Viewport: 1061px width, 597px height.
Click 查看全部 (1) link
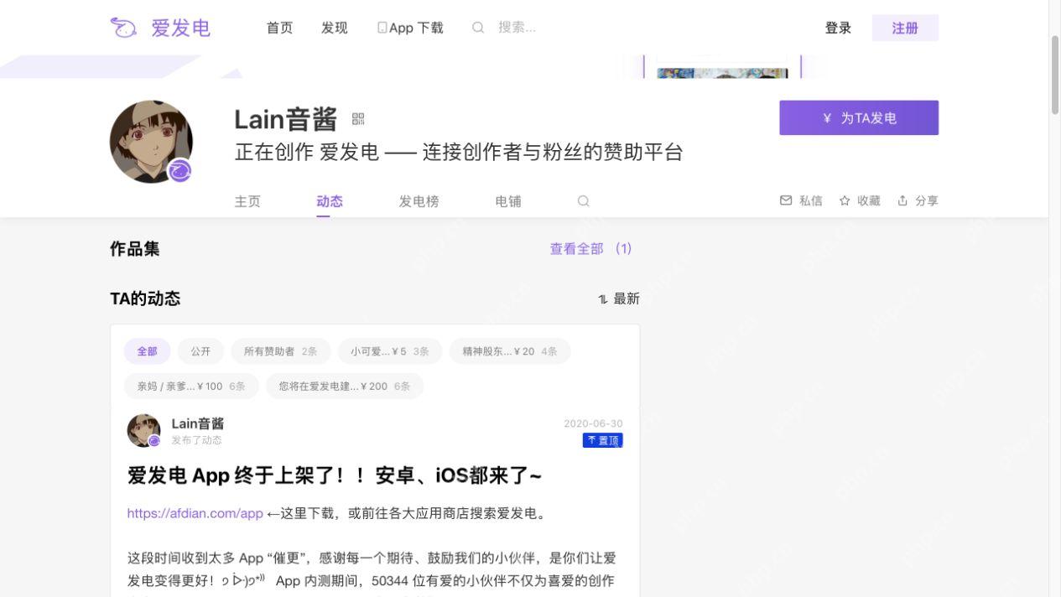(x=591, y=248)
